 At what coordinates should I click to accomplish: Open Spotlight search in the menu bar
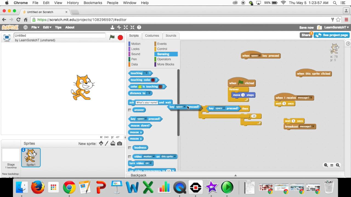pyautogui.click(x=335, y=3)
